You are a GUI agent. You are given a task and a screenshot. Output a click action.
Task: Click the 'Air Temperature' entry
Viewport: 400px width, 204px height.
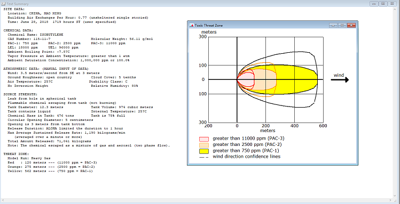pyautogui.click(x=30, y=81)
